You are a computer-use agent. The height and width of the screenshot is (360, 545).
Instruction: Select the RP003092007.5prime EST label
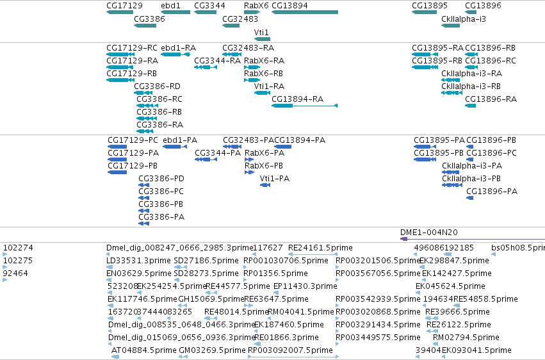coord(290,350)
